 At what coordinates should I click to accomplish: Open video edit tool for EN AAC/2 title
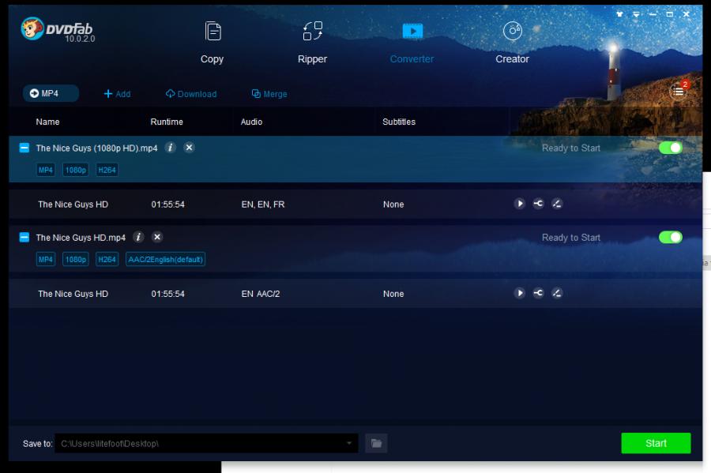point(557,293)
